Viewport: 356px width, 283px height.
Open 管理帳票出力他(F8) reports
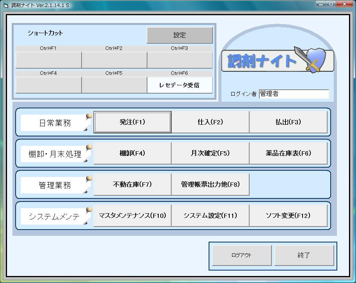pyautogui.click(x=210, y=184)
